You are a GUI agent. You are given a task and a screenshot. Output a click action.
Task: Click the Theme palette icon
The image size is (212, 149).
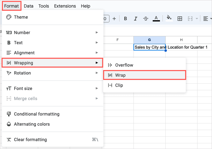(9, 17)
